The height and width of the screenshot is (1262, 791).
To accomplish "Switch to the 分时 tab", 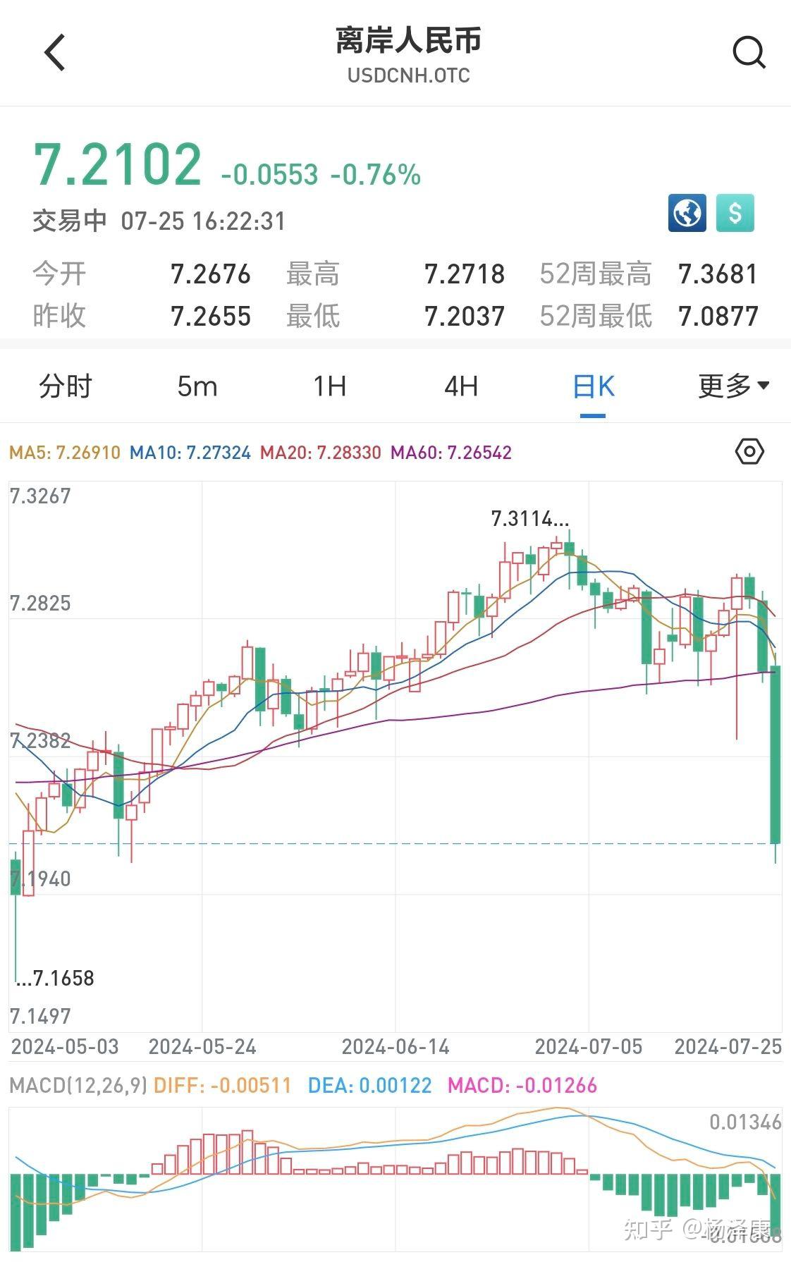I will pos(66,386).
